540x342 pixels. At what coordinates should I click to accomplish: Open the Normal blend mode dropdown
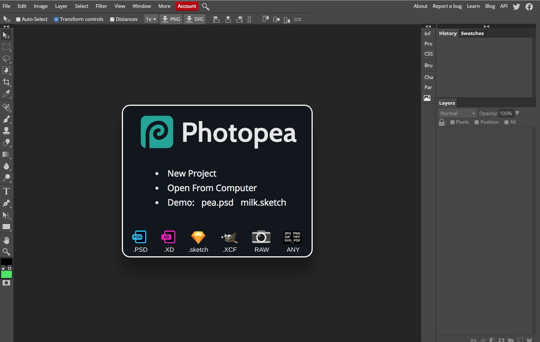(458, 113)
